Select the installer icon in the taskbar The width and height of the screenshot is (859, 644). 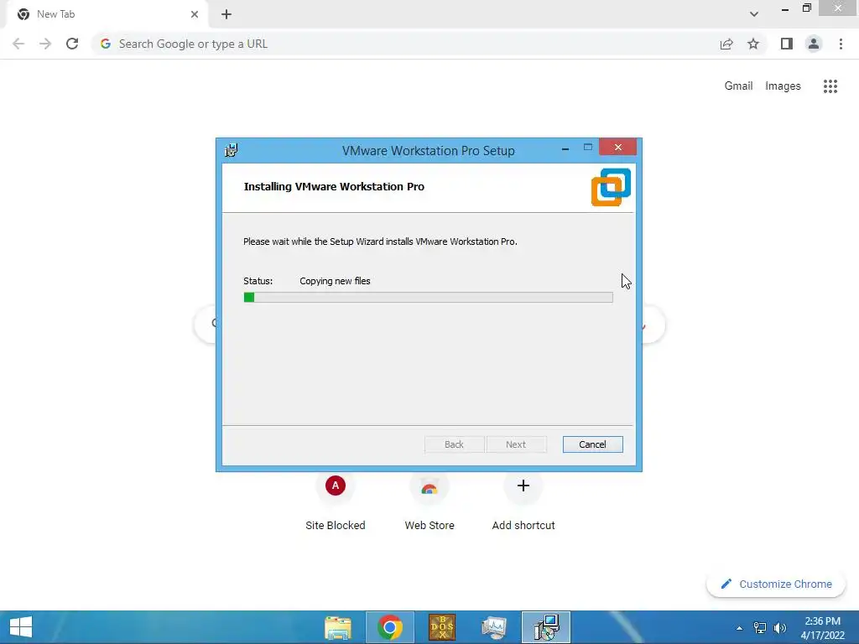[x=546, y=627]
